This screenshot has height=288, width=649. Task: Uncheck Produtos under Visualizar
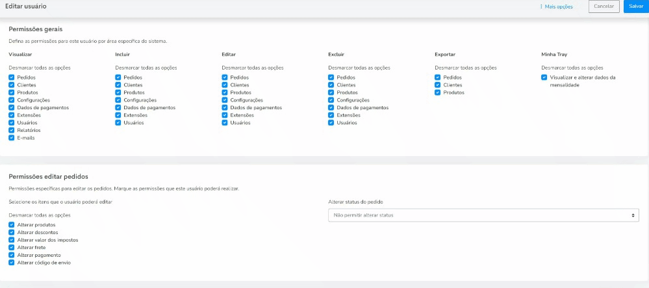coord(12,92)
